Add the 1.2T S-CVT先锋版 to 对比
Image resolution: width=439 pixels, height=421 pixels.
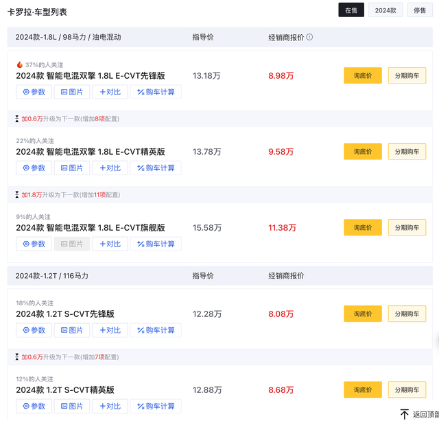click(x=110, y=330)
